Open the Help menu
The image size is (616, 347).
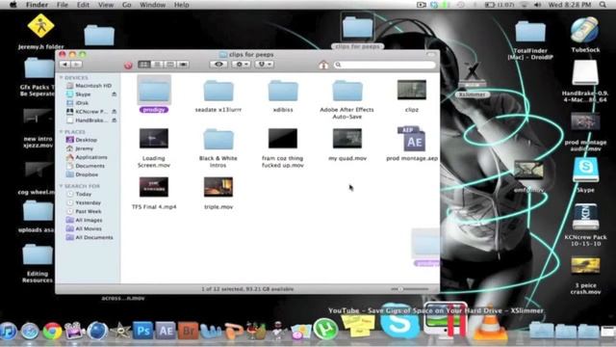click(x=182, y=5)
